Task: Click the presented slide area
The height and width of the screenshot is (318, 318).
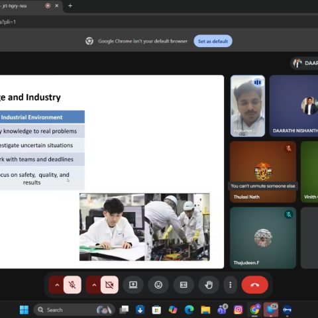Action: point(112,172)
